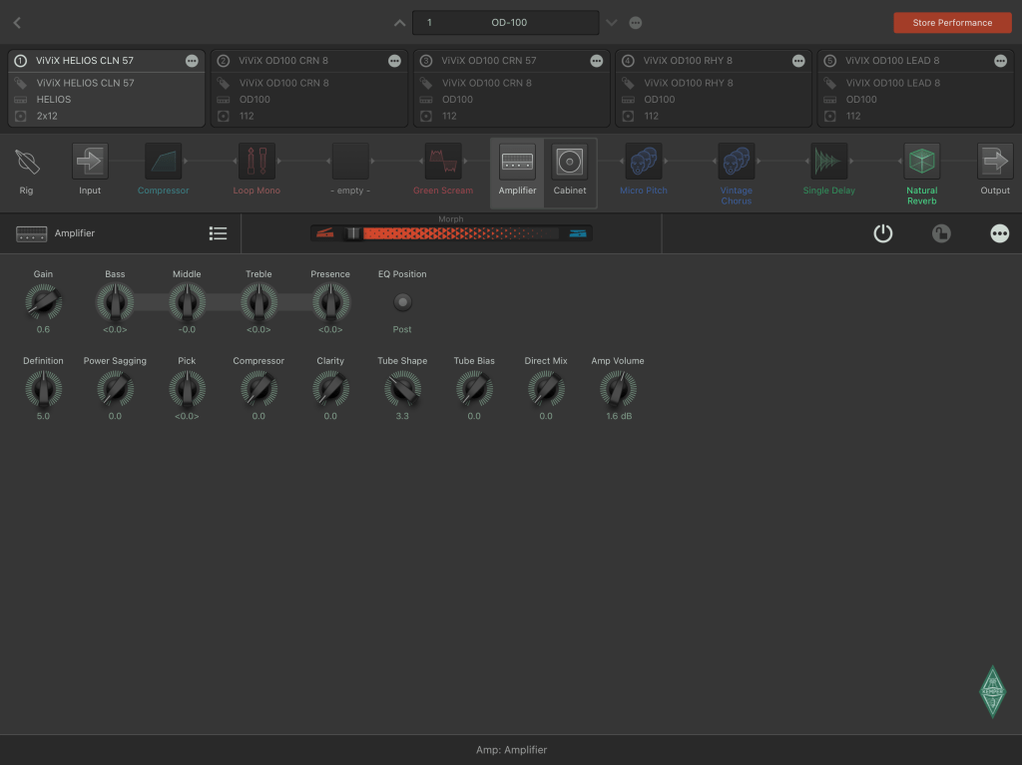
Task: Go to the next performance with the down chevron
Action: (612, 23)
